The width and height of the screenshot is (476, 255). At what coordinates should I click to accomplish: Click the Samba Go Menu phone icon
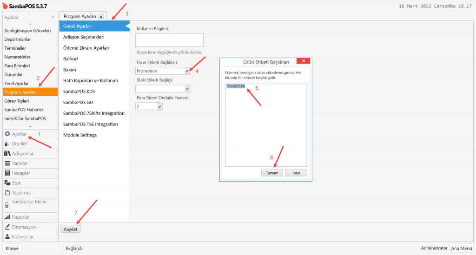point(7,205)
